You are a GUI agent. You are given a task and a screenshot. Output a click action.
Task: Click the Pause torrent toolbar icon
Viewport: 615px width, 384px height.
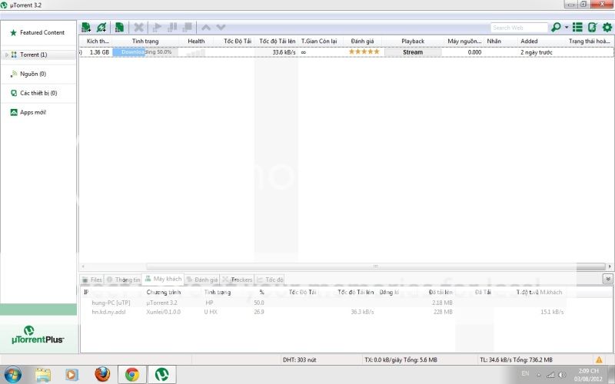(x=172, y=28)
